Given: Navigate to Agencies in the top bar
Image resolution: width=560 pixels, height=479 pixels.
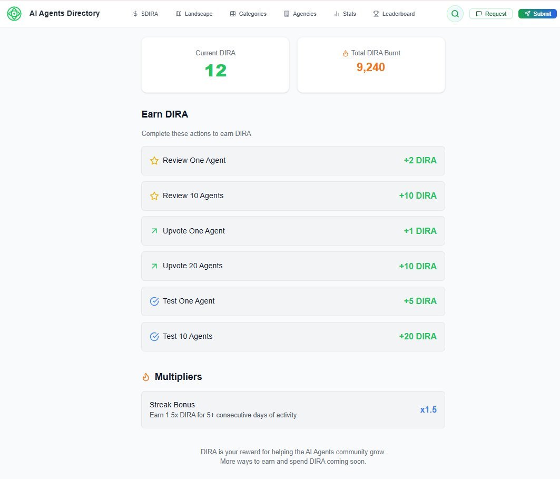Looking at the screenshot, I should tap(300, 14).
